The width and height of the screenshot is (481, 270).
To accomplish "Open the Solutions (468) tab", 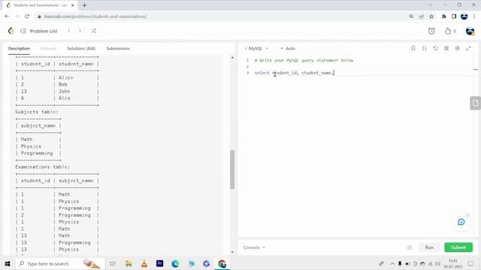I will point(81,48).
